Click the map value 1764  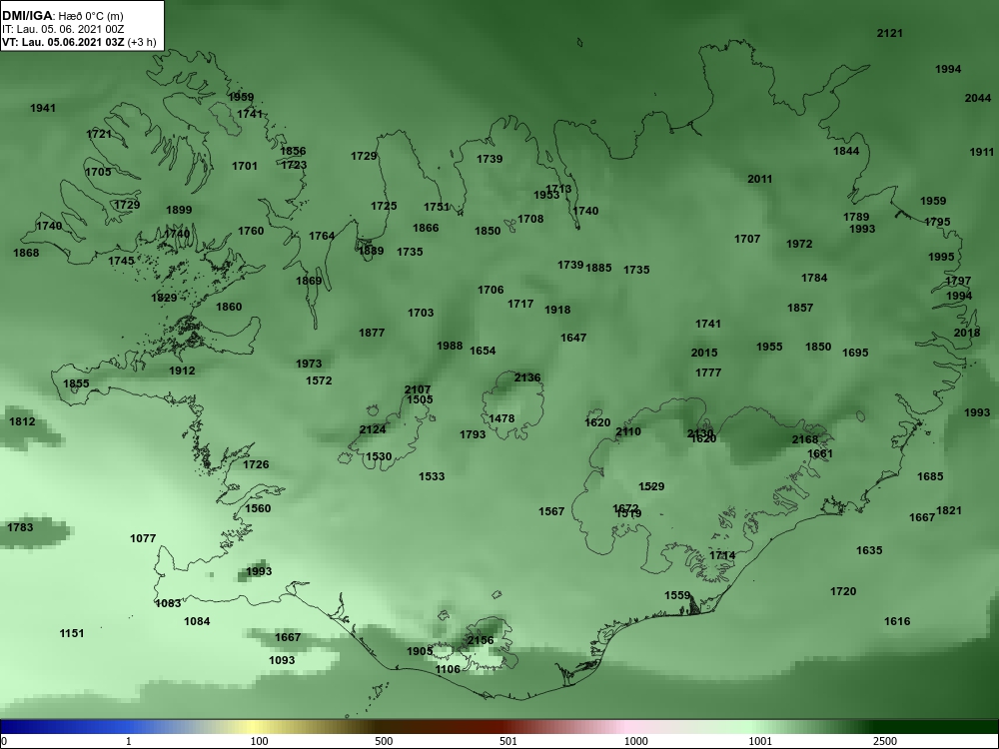click(322, 237)
